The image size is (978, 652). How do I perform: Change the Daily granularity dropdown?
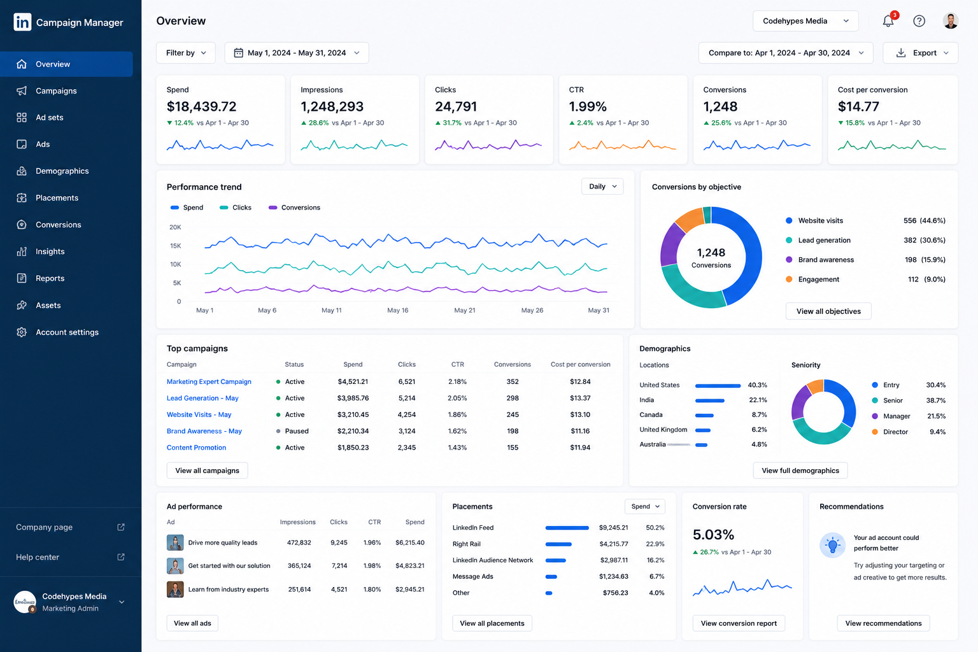(602, 187)
